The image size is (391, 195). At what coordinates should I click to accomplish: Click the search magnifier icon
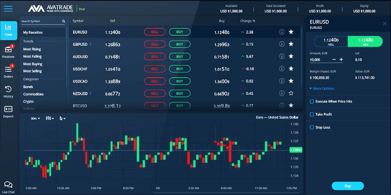(63, 21)
